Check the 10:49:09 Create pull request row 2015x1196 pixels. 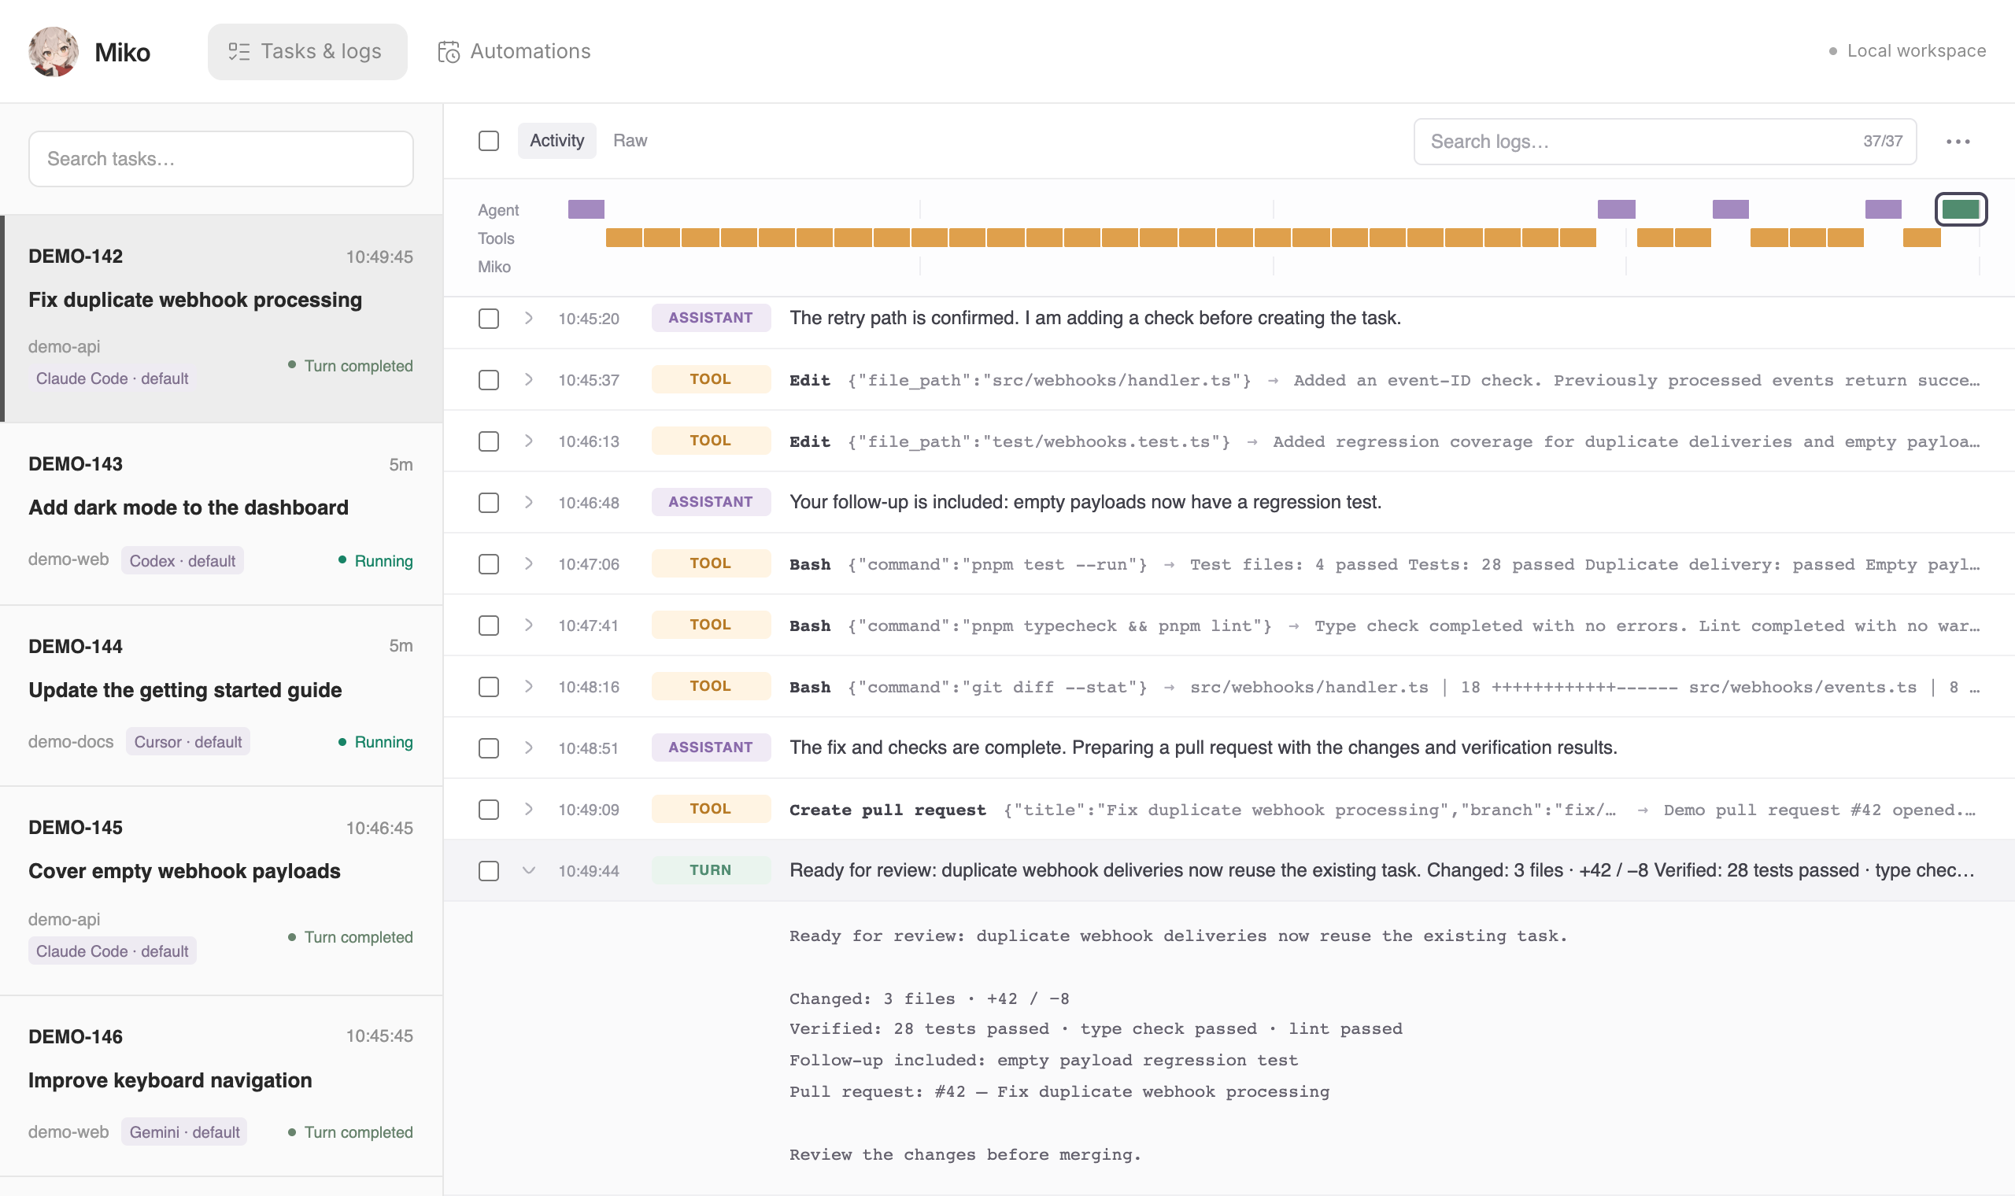pos(489,809)
